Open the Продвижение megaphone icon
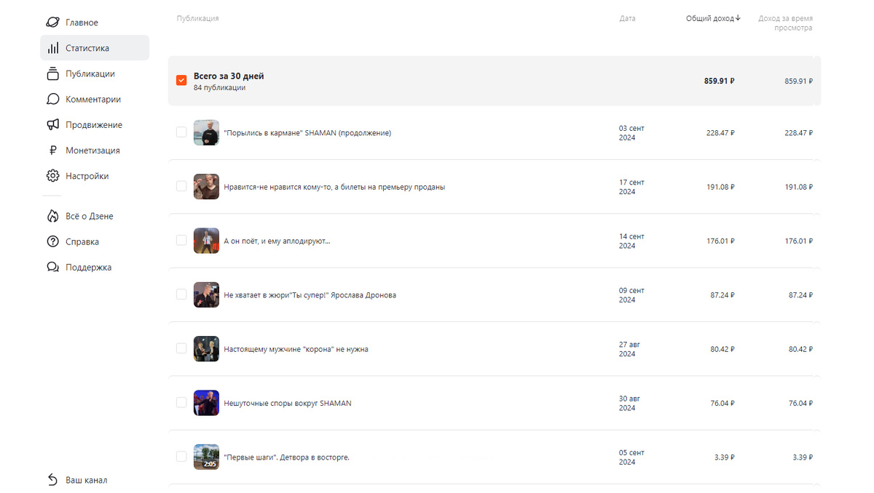The height and width of the screenshot is (493, 874). coord(52,125)
